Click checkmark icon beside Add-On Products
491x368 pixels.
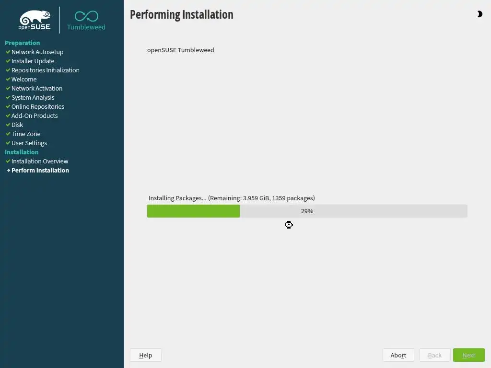8,115
